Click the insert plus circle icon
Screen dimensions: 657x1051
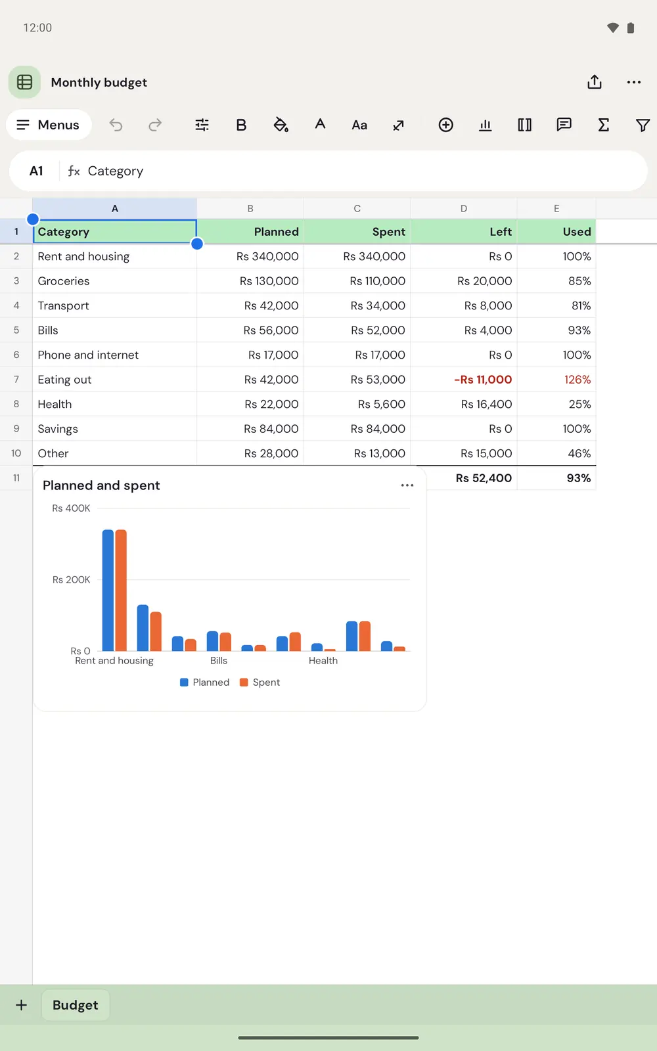pyautogui.click(x=446, y=125)
